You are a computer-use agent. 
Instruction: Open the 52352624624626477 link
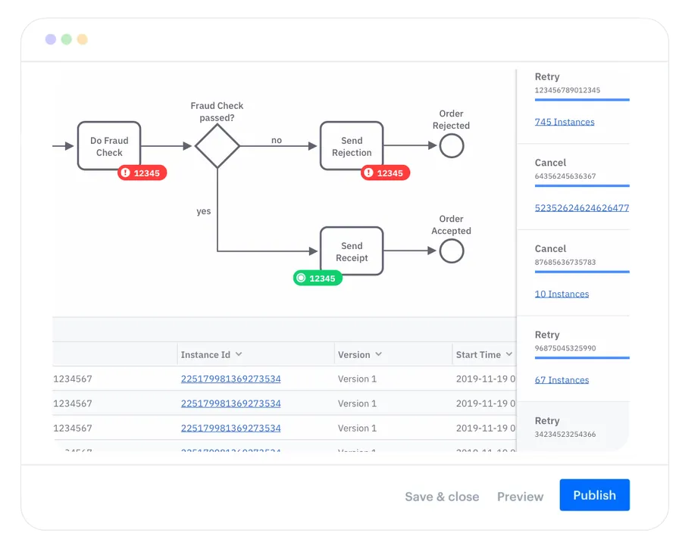click(582, 208)
